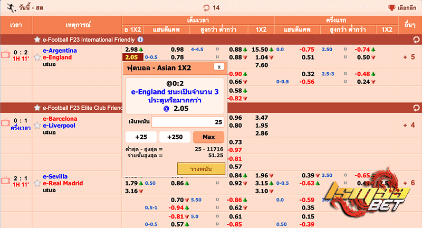
Task: Click the e-Real Madrid team name
Action: pos(63,183)
